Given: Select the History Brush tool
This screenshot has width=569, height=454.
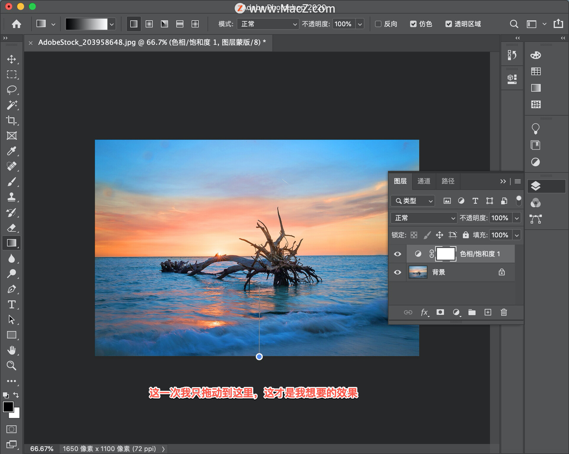Looking at the screenshot, I should point(12,212).
